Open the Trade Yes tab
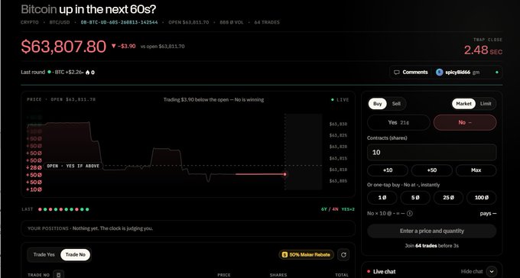The image size is (520, 278). point(44,254)
